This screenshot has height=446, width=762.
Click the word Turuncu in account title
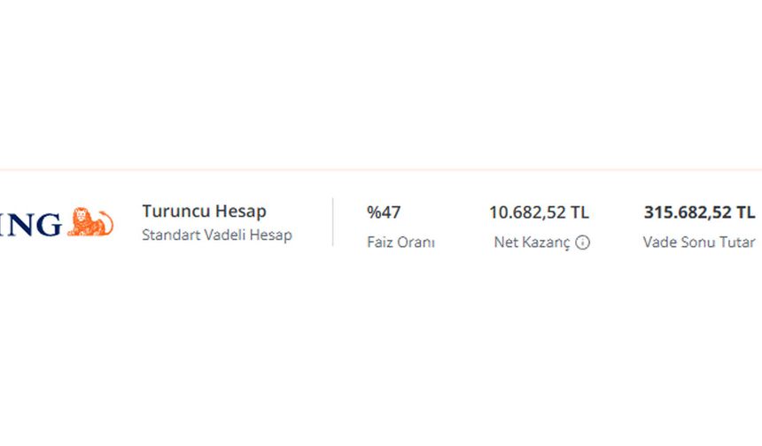[176, 211]
